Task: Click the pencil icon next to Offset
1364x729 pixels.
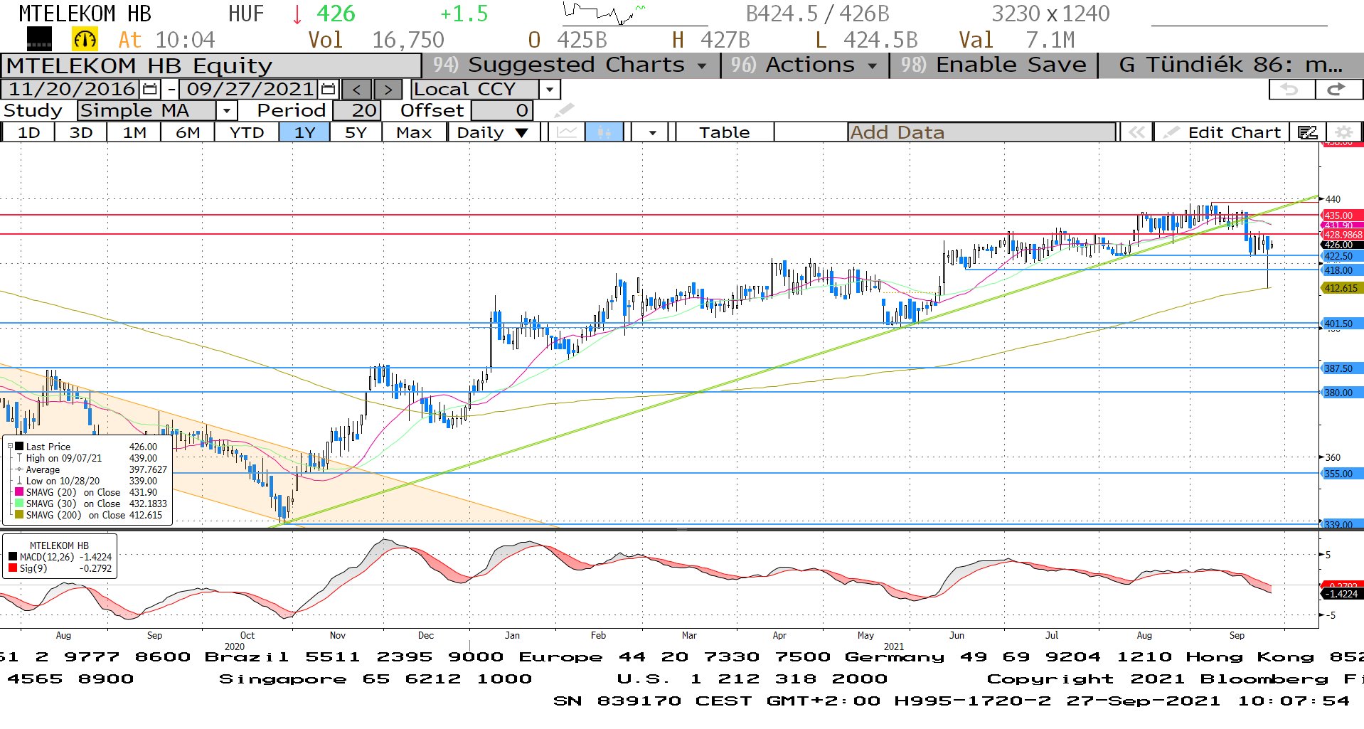Action: [x=564, y=110]
